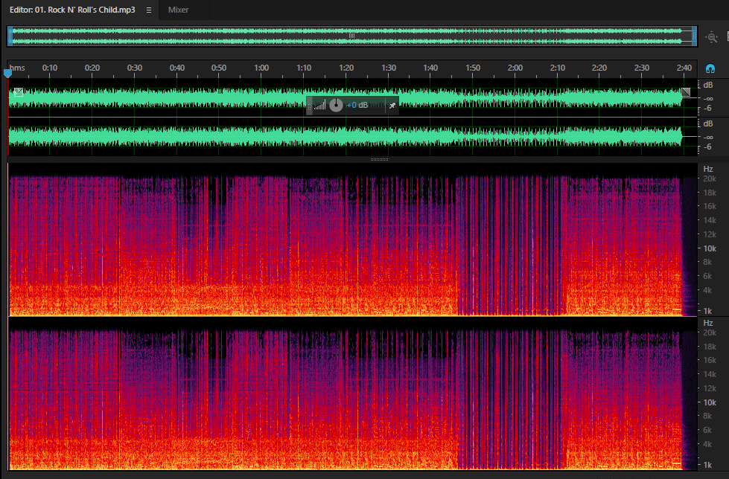Viewport: 729px width, 479px height.
Task: Click the right edge handle of overview navigator
Action: pyautogui.click(x=694, y=36)
